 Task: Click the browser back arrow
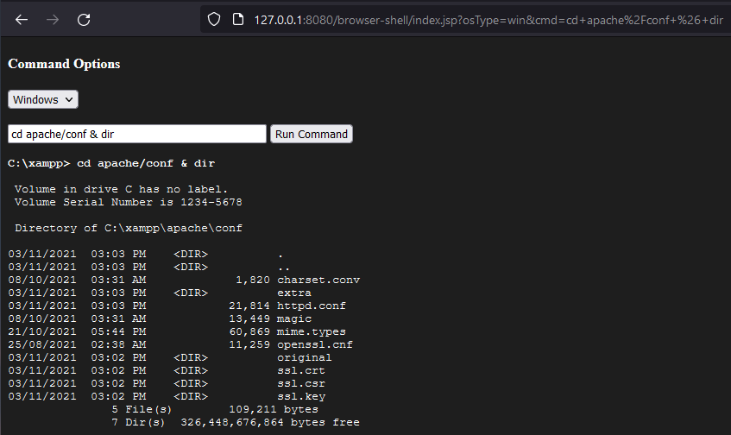coord(22,19)
